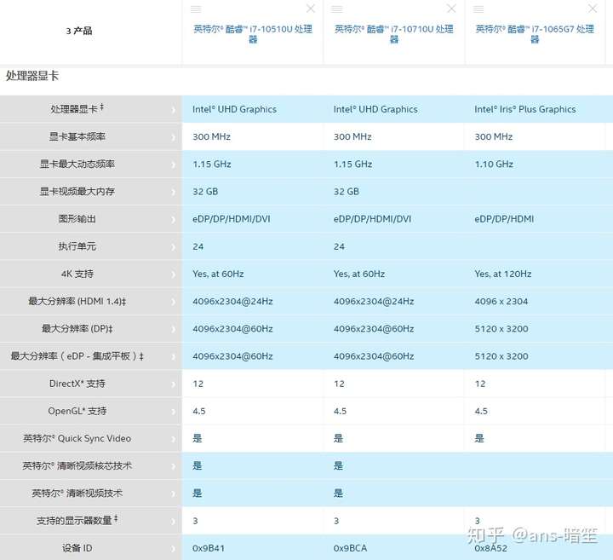
Task: Expand the OpenGL* 支持 row chevron
Action: [173, 412]
